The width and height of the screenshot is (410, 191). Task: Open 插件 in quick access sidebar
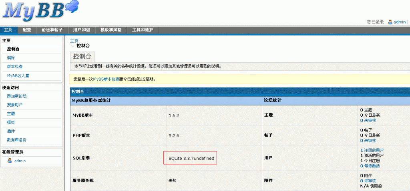pos(11,131)
